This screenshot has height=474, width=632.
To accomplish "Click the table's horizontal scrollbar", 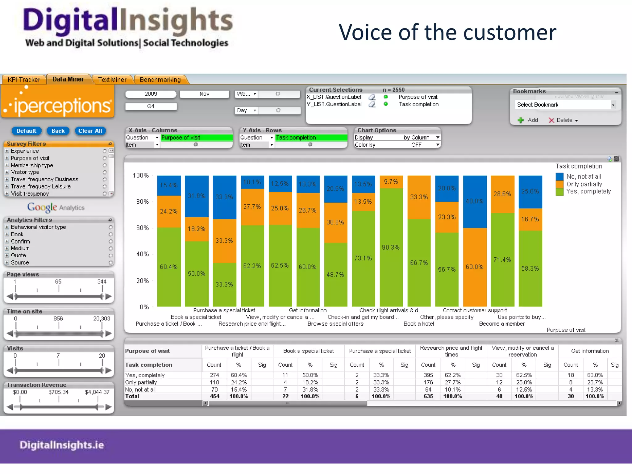I will (x=288, y=403).
